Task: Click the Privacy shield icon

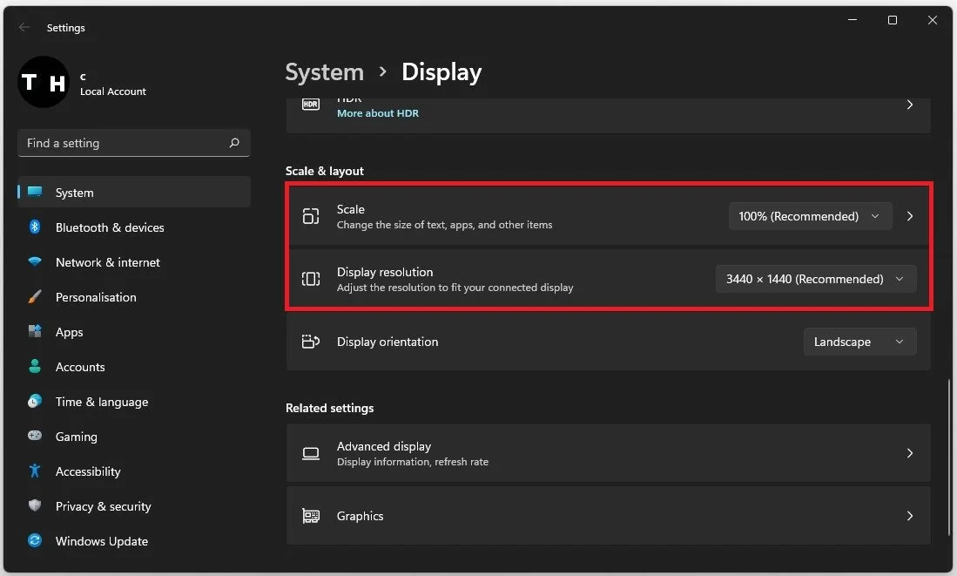Action: [35, 505]
